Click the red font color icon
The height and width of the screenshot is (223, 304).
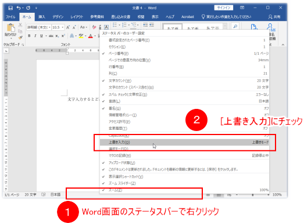(90, 36)
